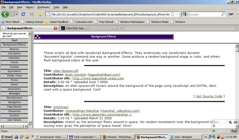
Task: Open the list-all-tabs dropdown arrow
Action: click(237, 28)
